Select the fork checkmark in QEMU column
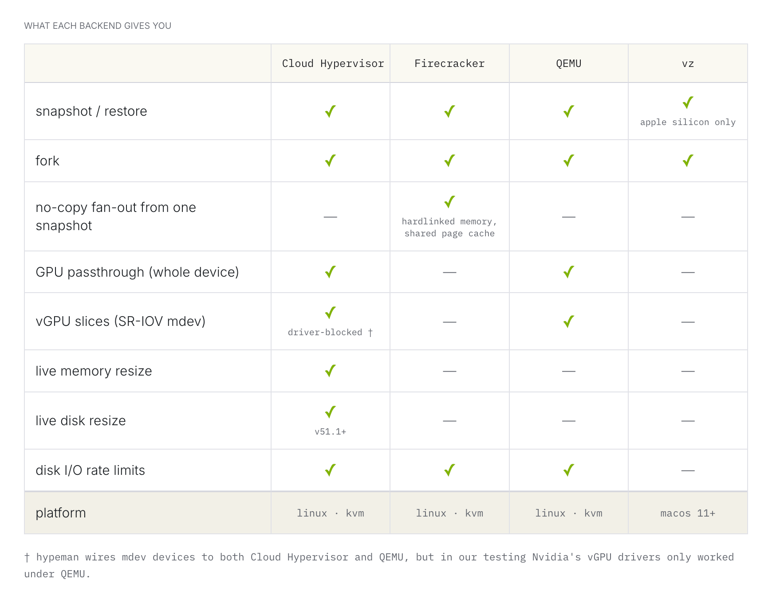780x603 pixels. [569, 161]
